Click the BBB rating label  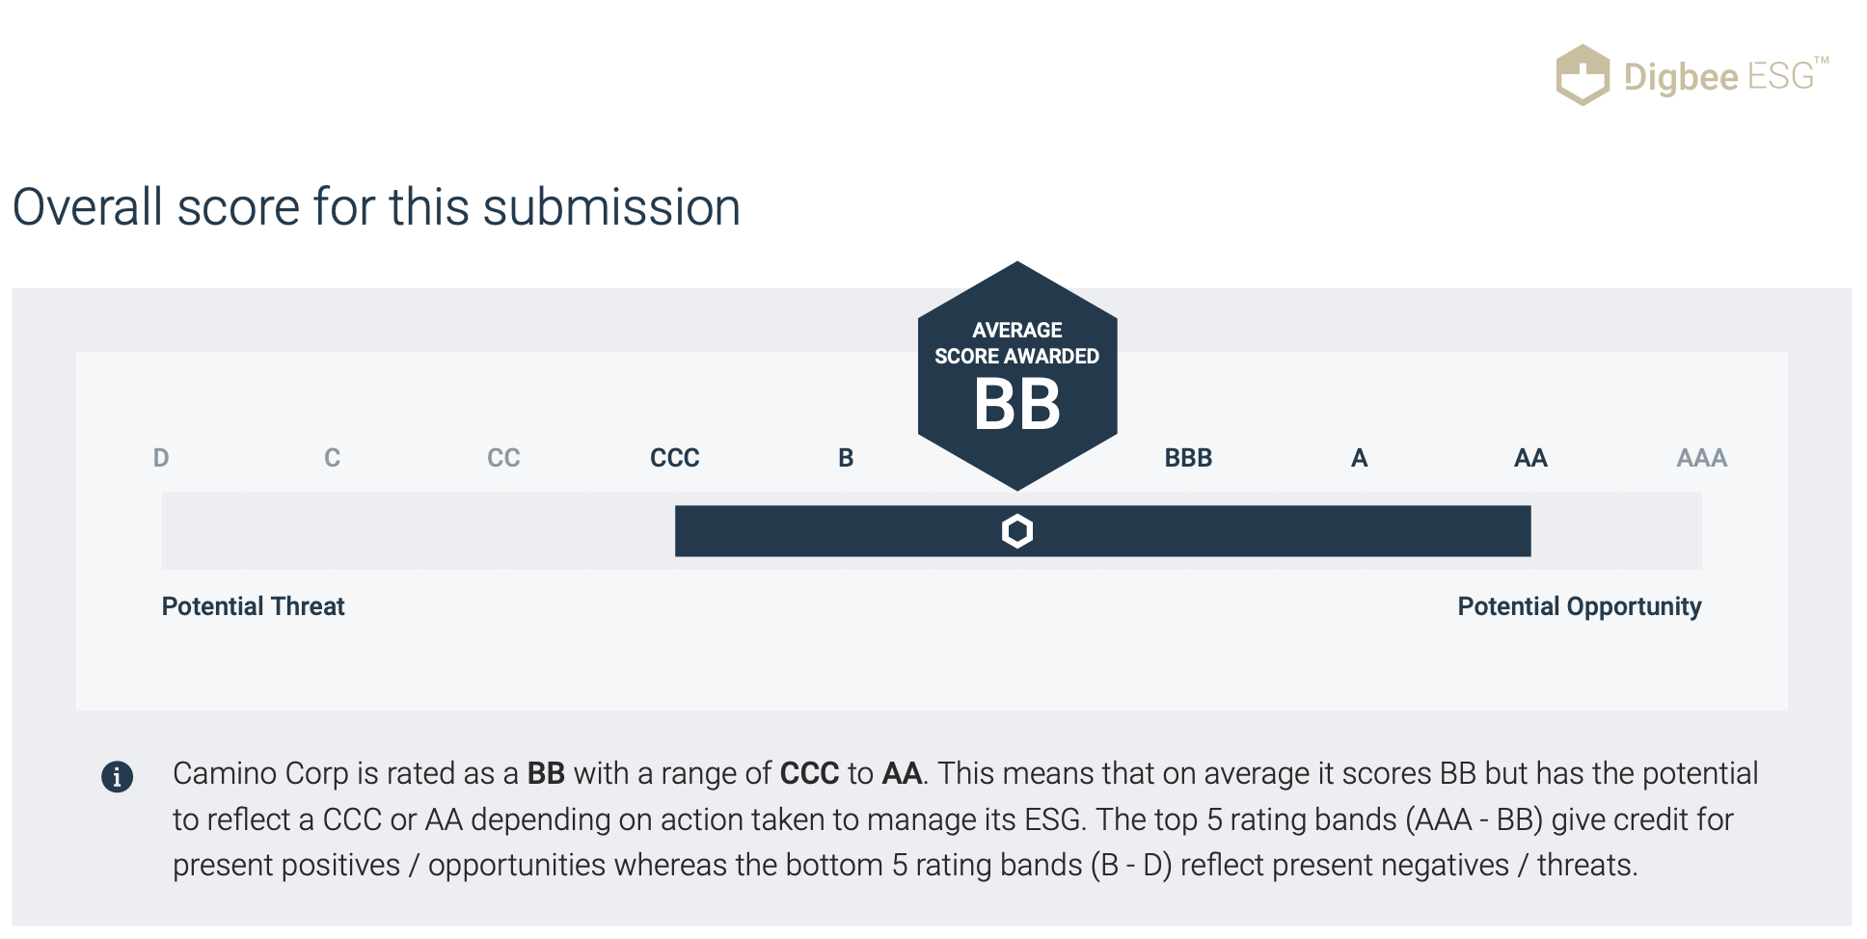tap(1188, 458)
